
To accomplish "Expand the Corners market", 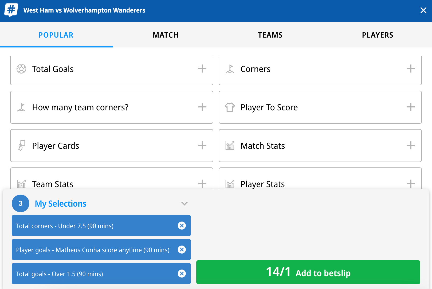I will 411,69.
